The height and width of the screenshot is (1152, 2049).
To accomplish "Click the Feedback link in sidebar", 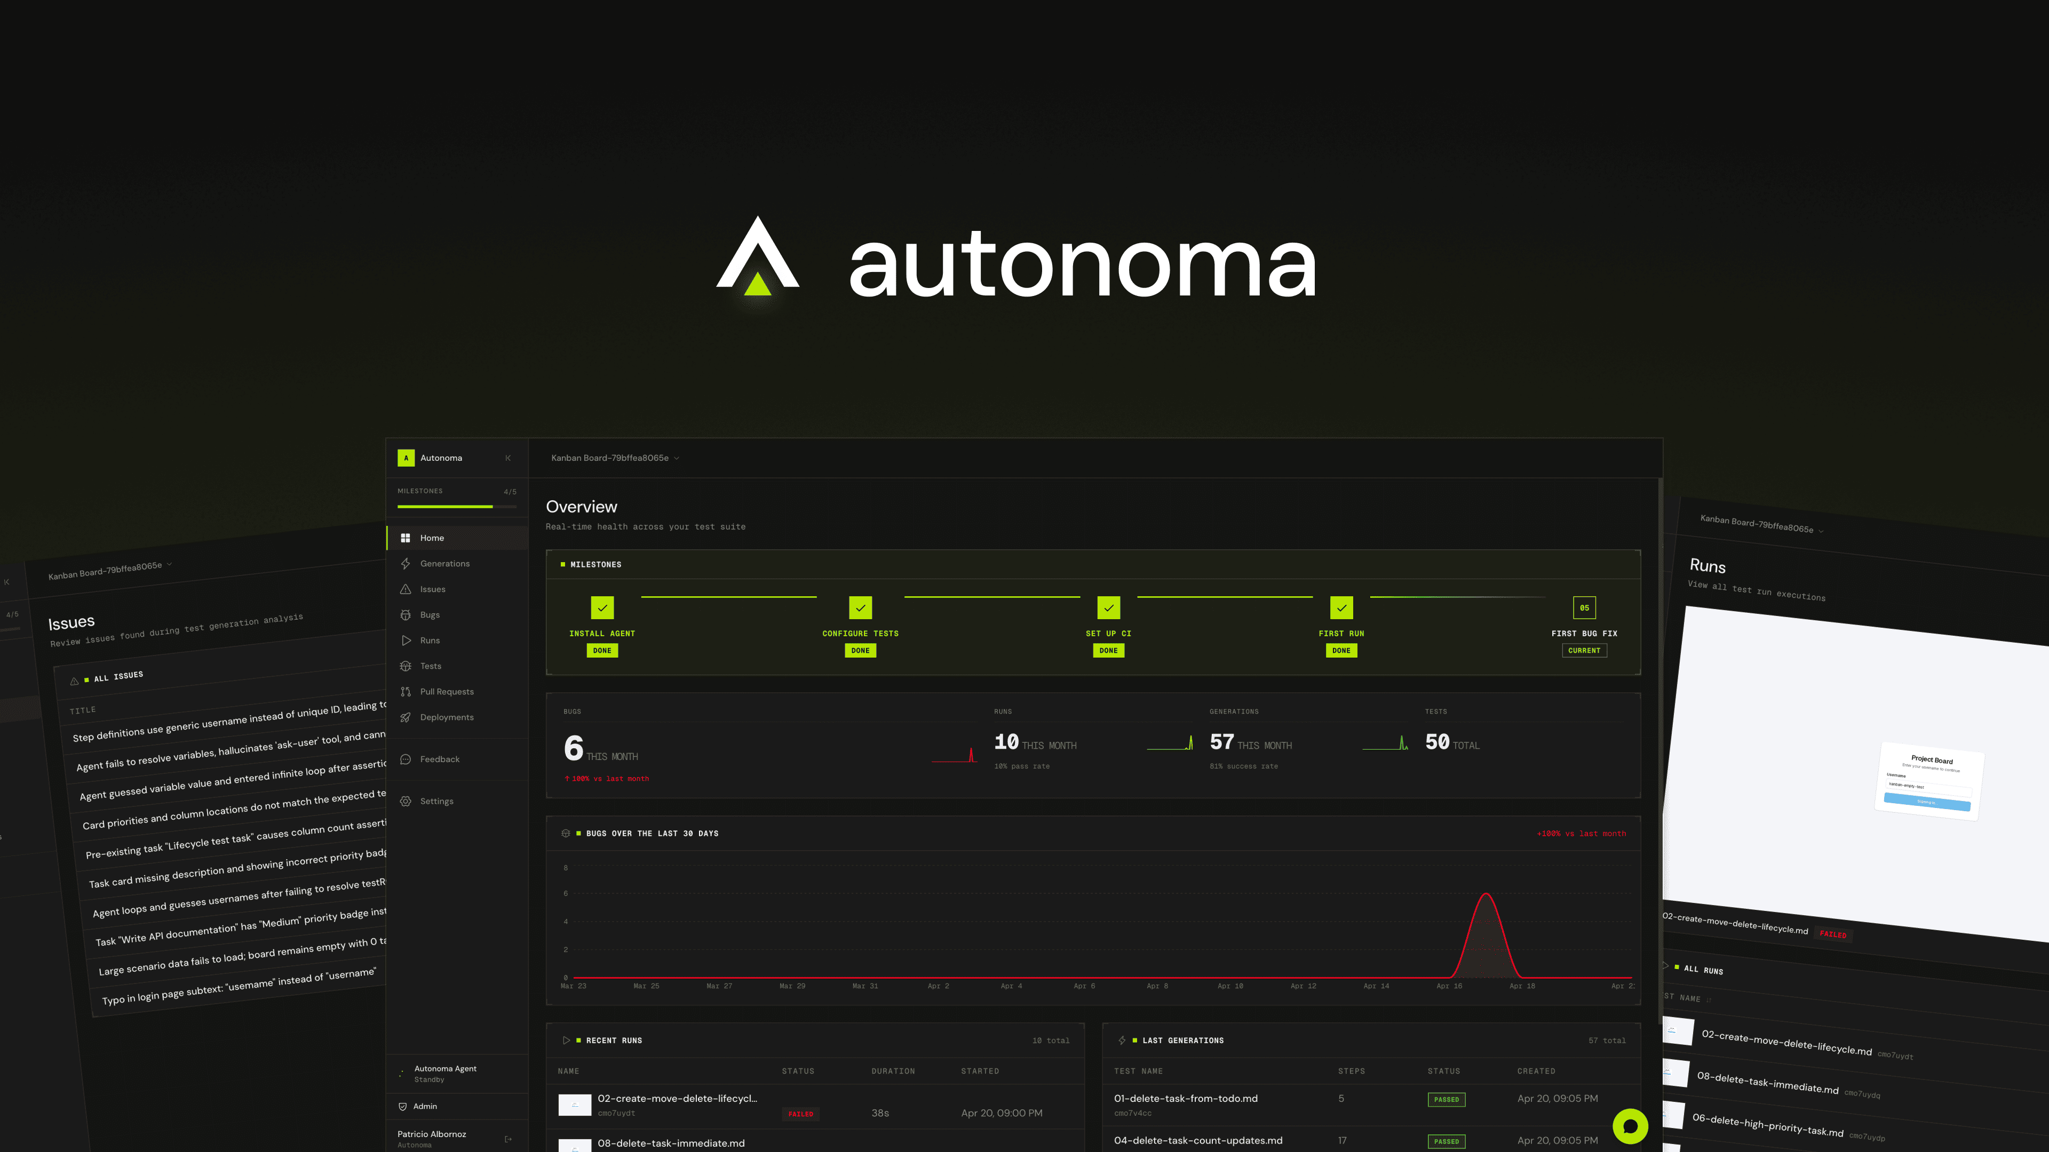I will click(x=439, y=759).
